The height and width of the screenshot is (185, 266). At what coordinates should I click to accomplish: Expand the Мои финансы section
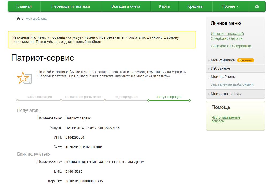pyautogui.click(x=223, y=60)
